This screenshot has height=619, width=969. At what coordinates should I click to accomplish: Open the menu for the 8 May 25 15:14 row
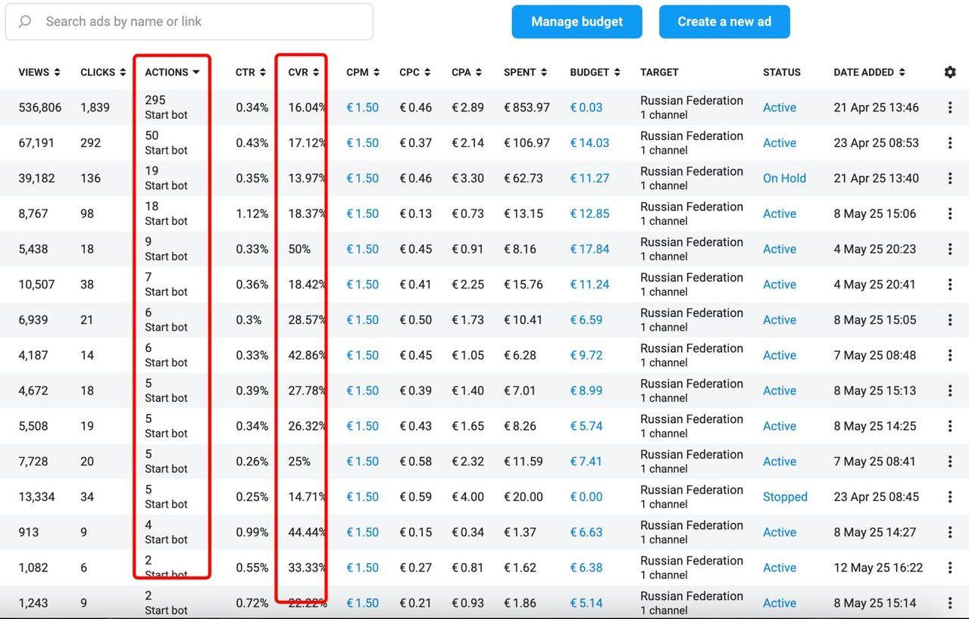click(x=950, y=603)
